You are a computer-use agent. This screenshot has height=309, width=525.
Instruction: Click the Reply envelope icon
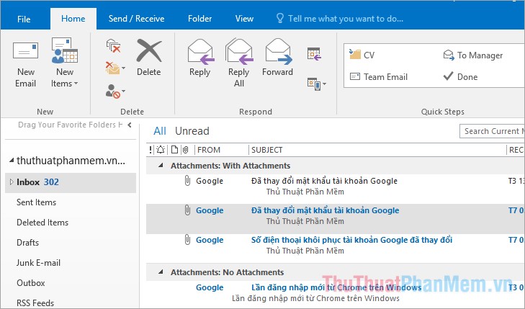[200, 52]
